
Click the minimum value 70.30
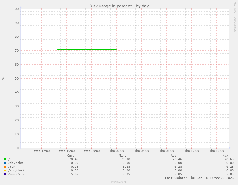click(125, 159)
